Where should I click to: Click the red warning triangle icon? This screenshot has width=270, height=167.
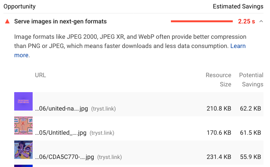click(x=7, y=21)
